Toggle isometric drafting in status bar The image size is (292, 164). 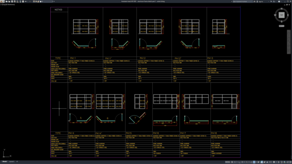(x=247, y=162)
